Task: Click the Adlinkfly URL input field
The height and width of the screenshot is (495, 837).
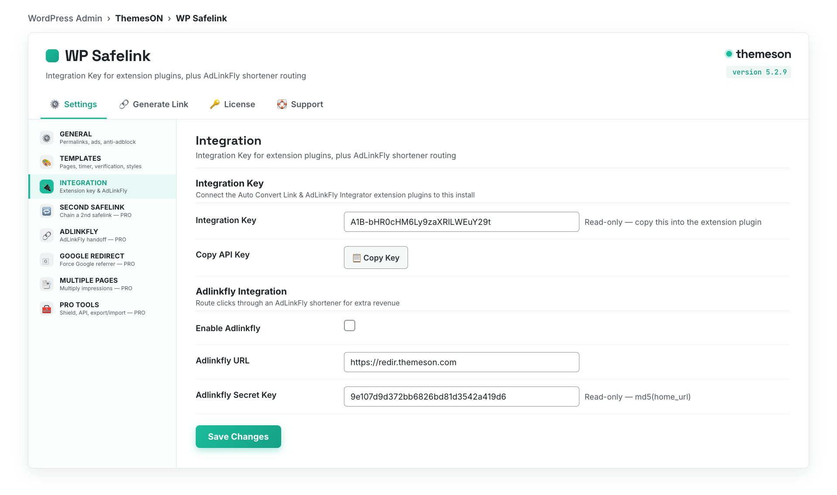Action: click(461, 362)
